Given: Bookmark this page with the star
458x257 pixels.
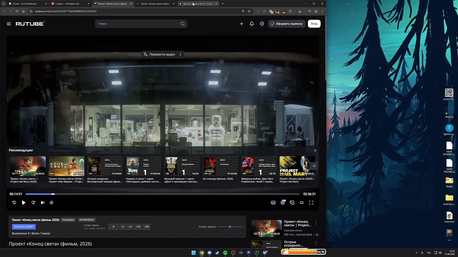Looking at the screenshot, I should (249, 11).
